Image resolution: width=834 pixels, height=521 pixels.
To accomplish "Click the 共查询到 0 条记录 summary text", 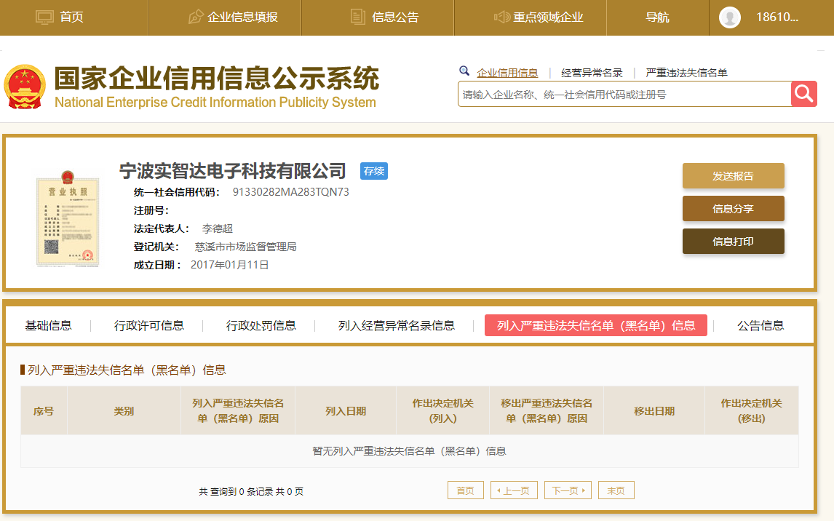I will (x=251, y=492).
